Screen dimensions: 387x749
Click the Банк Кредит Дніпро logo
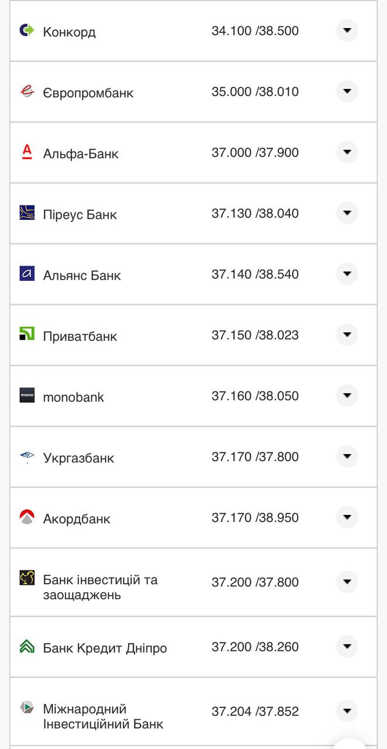[27, 647]
